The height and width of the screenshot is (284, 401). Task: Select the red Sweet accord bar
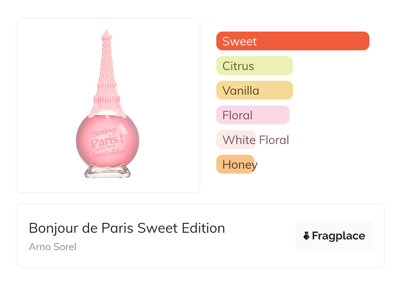(x=292, y=41)
